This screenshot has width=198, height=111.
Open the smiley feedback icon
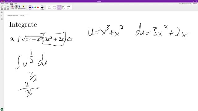pyautogui.click(x=197, y=1)
